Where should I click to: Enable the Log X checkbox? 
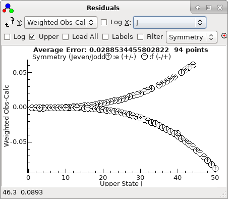104,22
